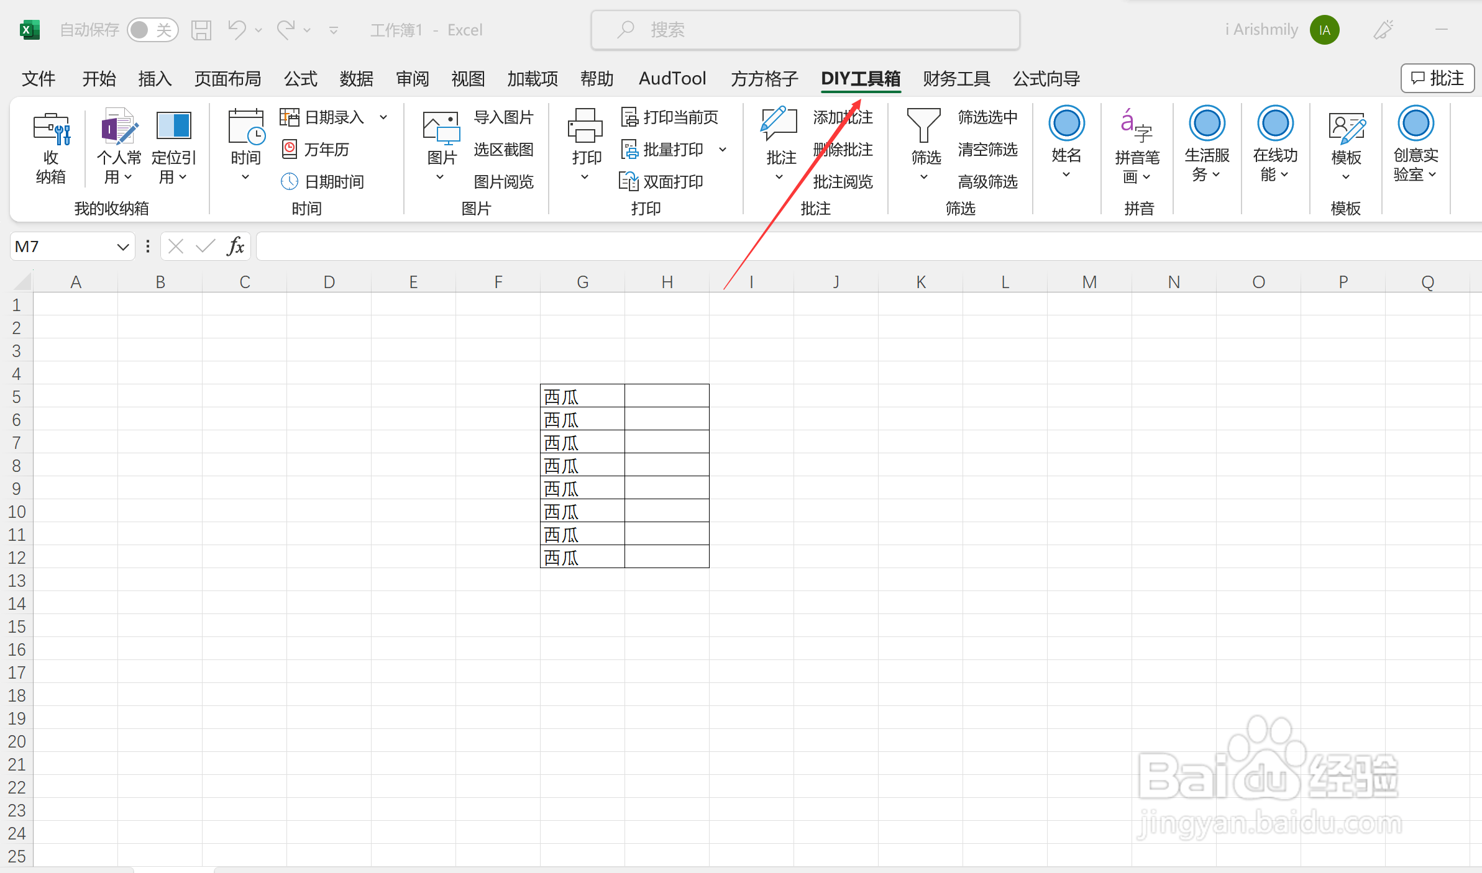
Task: Open the 批注 comment pencil icon
Action: [779, 124]
